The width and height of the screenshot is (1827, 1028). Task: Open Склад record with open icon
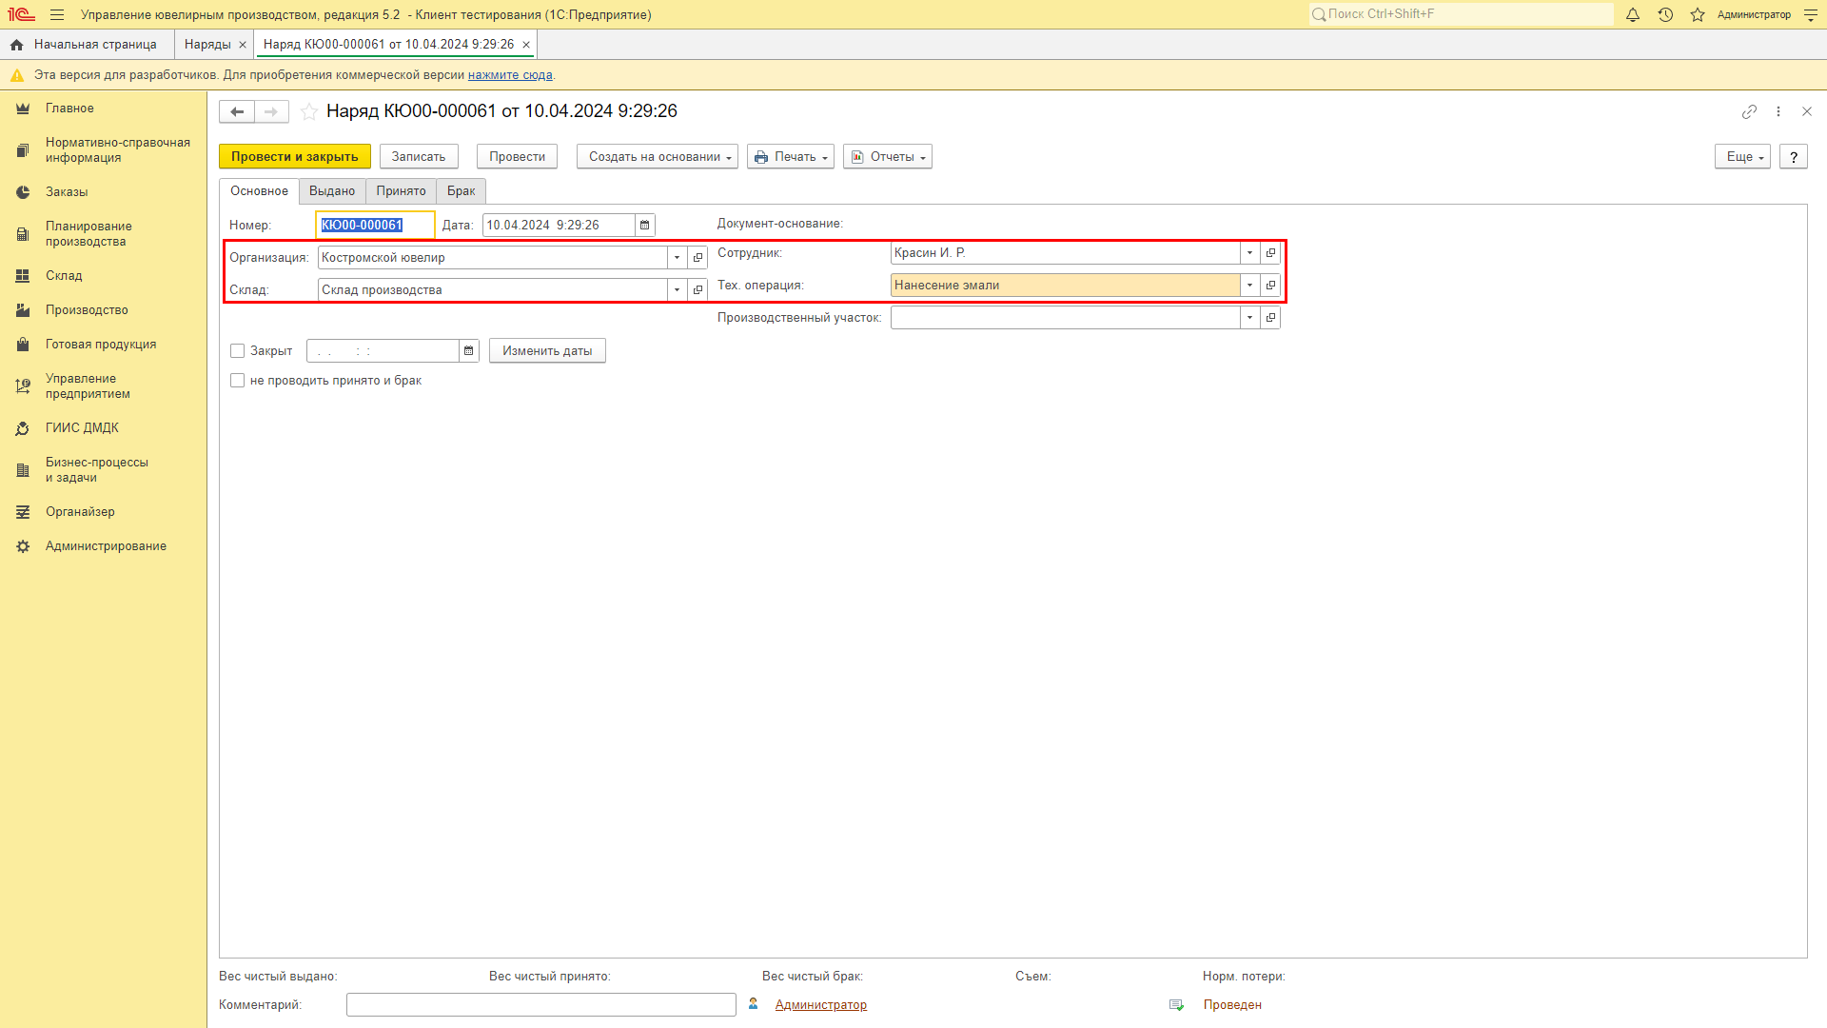tap(697, 290)
